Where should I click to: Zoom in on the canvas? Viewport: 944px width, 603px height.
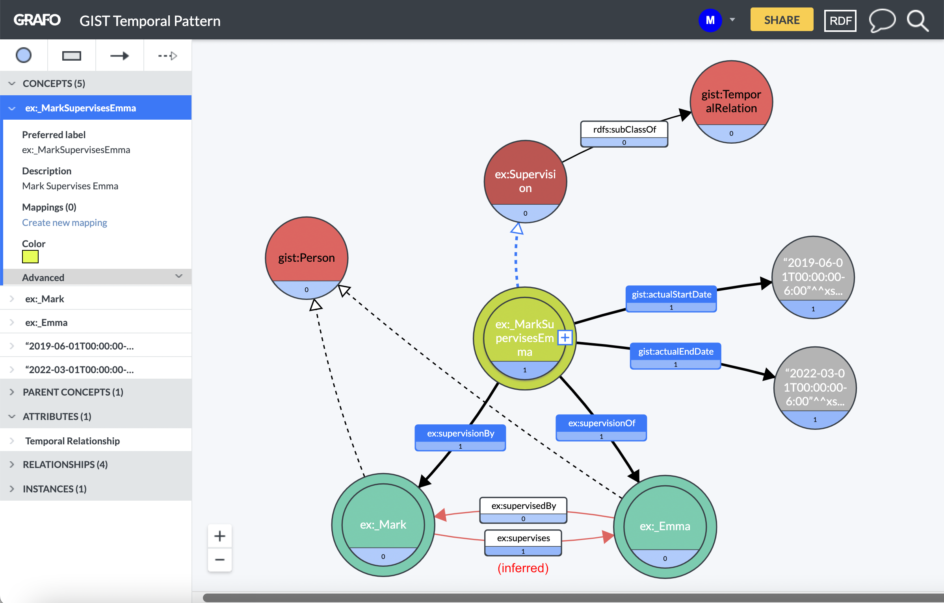(219, 535)
